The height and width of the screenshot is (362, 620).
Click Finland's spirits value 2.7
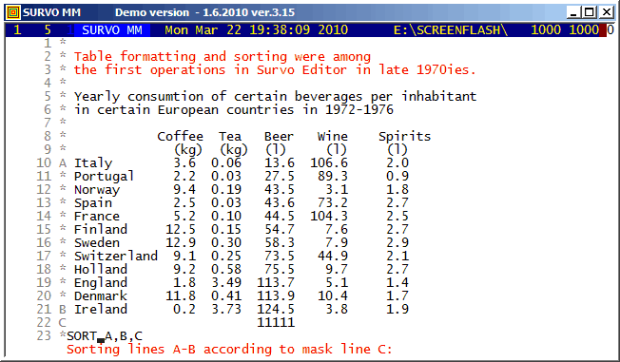pos(397,230)
